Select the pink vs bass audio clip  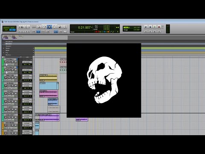(x=49, y=94)
